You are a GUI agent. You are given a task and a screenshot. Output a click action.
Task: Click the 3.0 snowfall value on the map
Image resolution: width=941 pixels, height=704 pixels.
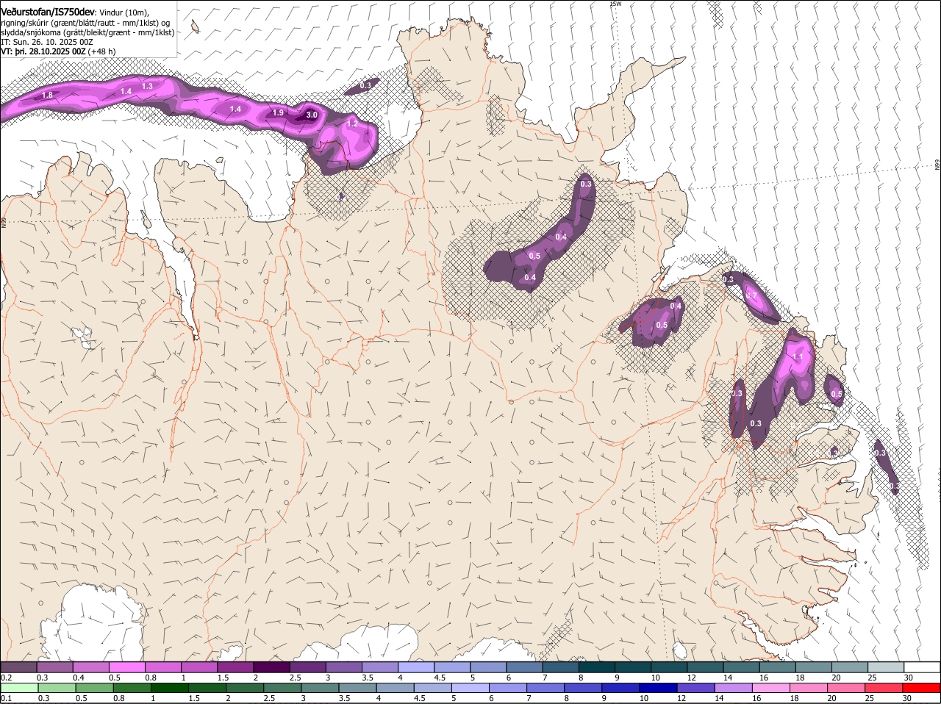pos(312,115)
